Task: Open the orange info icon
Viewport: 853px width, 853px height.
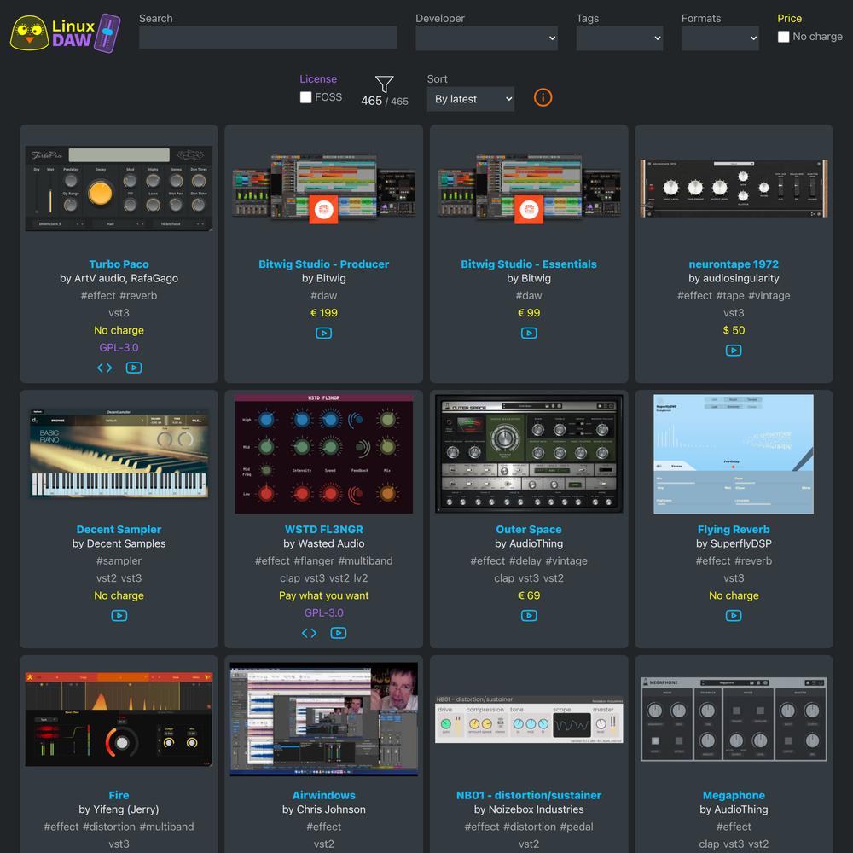Action: tap(543, 97)
